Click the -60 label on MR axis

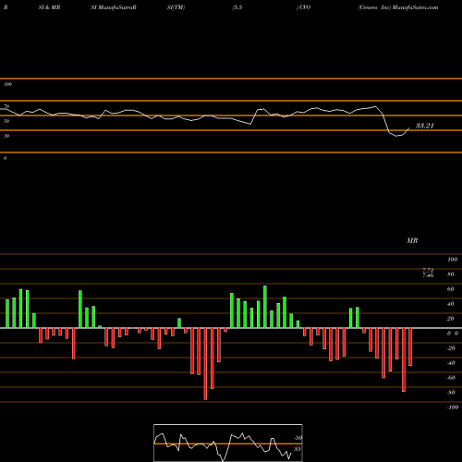(451, 378)
